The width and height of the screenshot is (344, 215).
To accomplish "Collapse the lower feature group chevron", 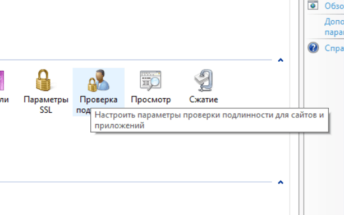I will point(281,182).
